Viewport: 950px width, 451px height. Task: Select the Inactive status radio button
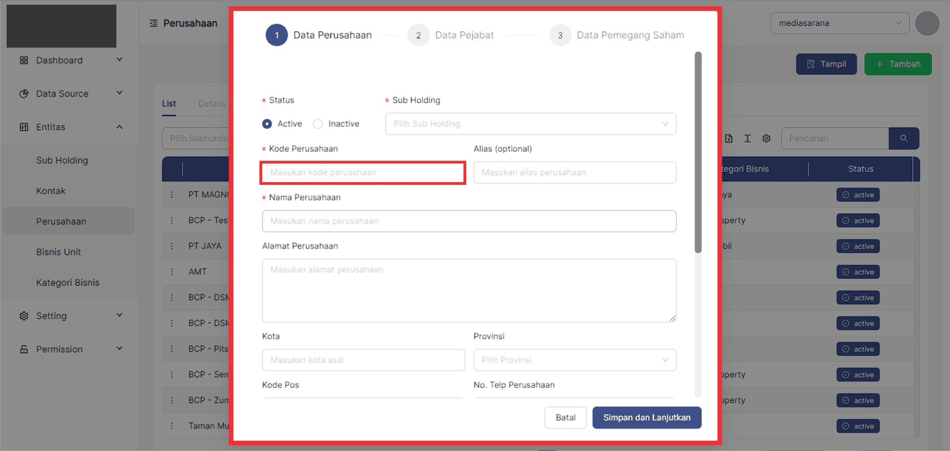coord(318,124)
